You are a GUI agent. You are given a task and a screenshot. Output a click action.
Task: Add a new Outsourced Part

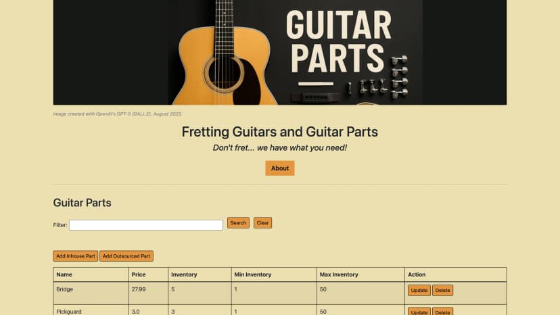click(x=126, y=256)
